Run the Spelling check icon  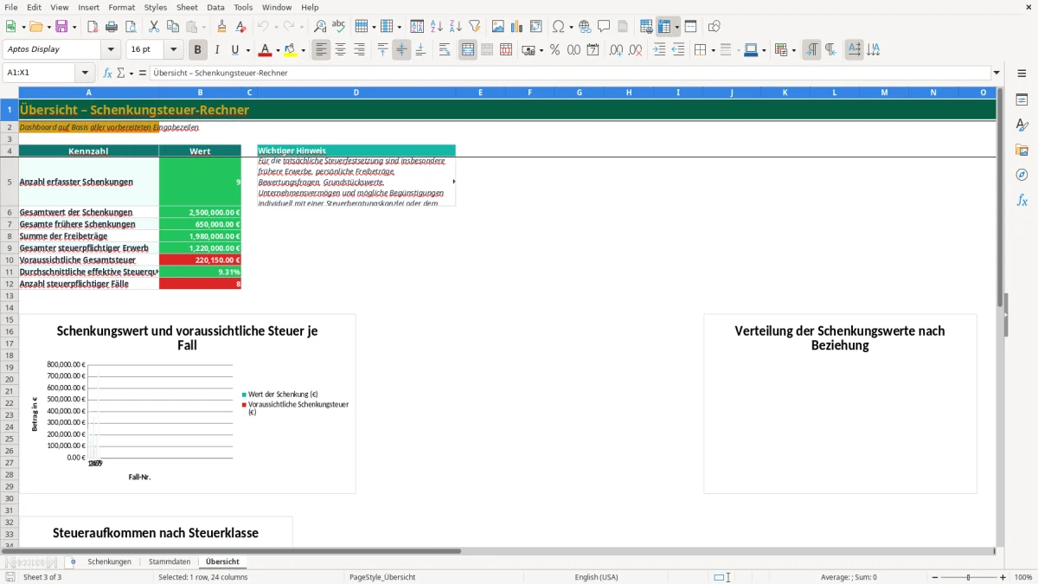339,27
